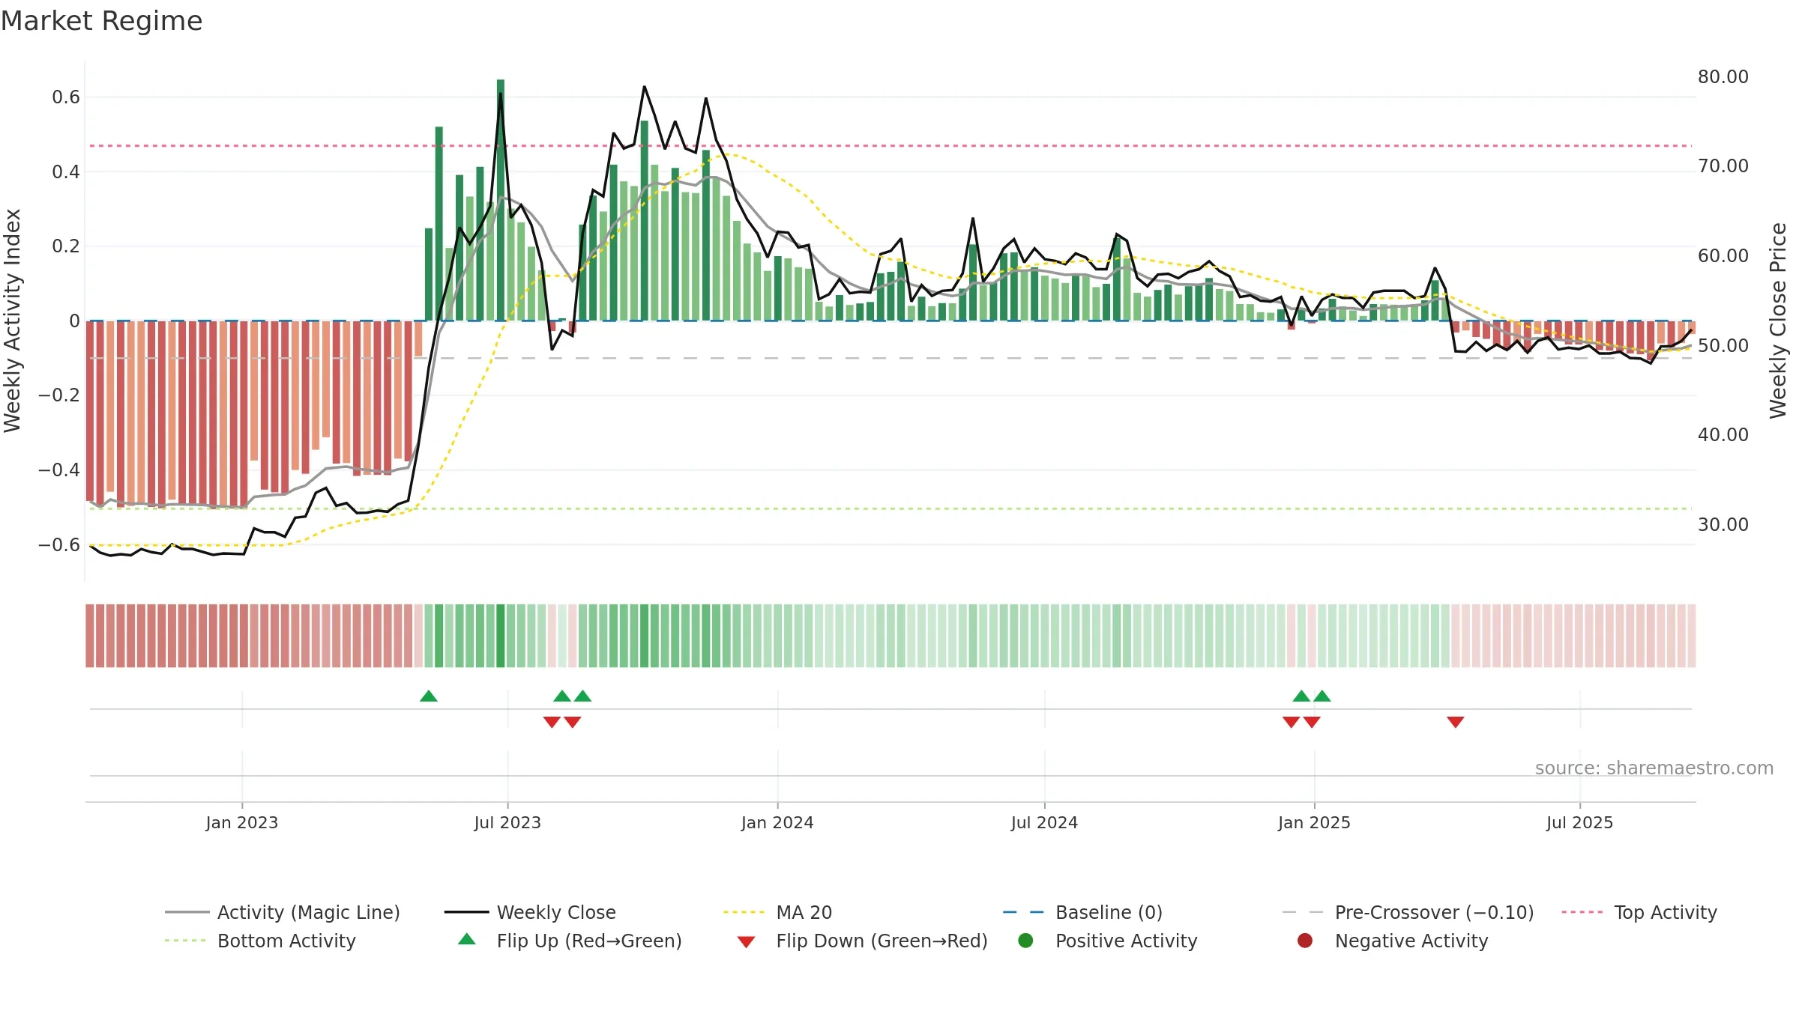Viewport: 1799px width, 1011px height.
Task: Click the −0.6 activity axis label
Action: click(59, 545)
